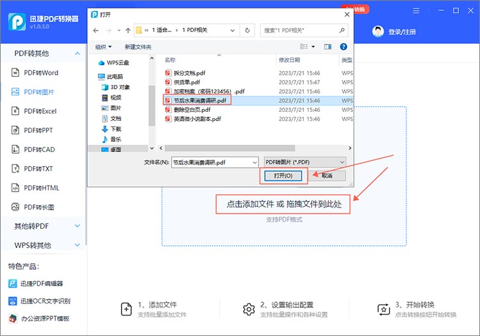
Task: Open the hamburger menu icon in the title bar
Action: (x=416, y=11)
